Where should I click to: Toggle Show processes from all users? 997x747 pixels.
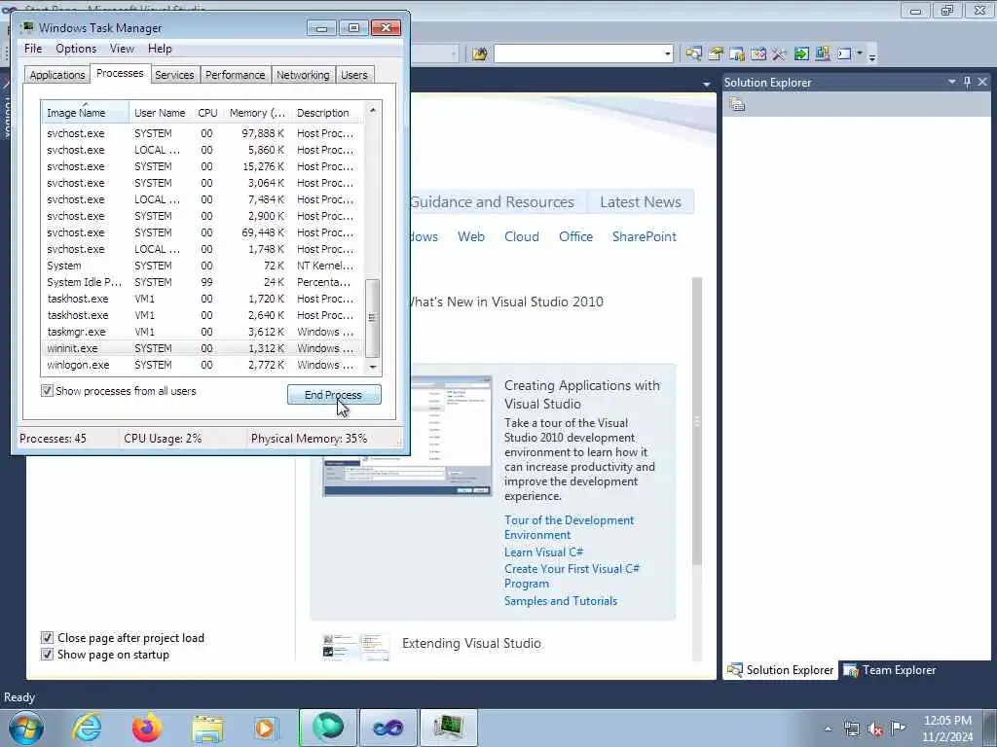(47, 391)
